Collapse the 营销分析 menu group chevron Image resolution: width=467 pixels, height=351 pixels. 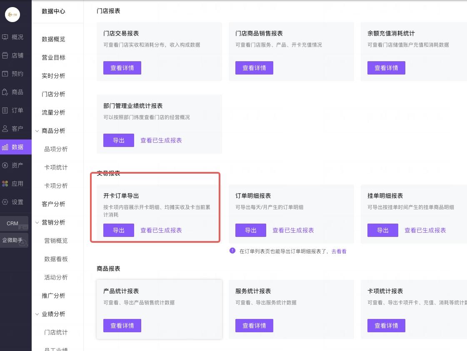click(x=37, y=222)
